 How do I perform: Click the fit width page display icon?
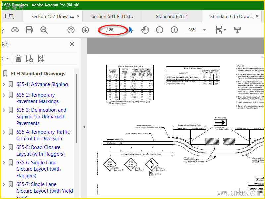click(219, 30)
